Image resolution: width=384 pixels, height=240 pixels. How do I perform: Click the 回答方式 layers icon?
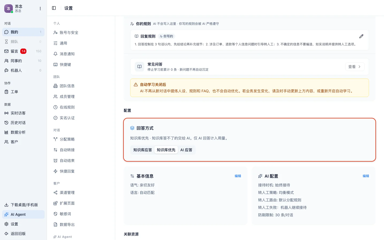pyautogui.click(x=132, y=128)
